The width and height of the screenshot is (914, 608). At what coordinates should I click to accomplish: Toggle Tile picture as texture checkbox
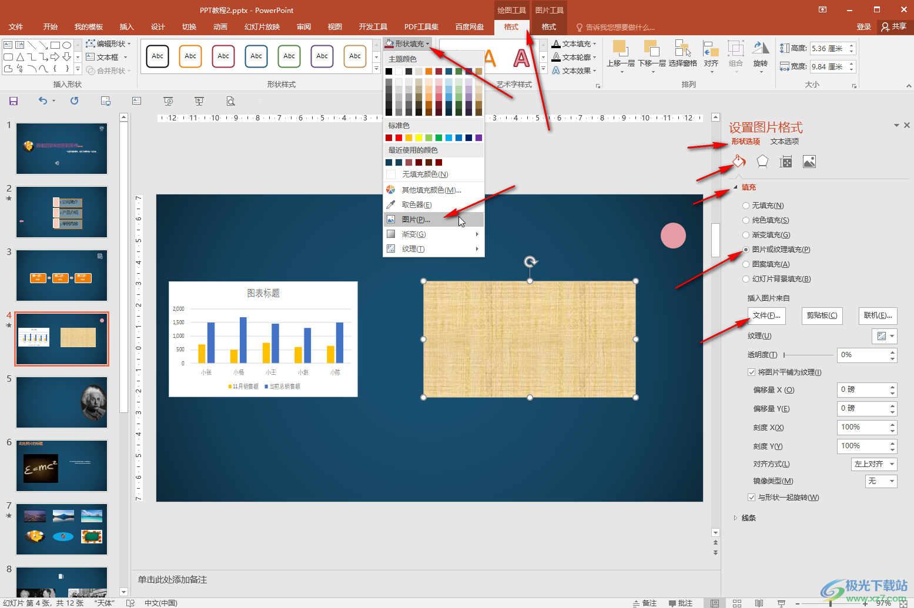[751, 372]
